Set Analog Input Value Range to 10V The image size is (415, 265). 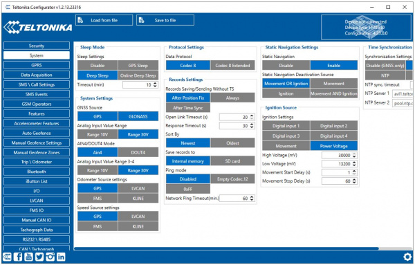(x=98, y=134)
